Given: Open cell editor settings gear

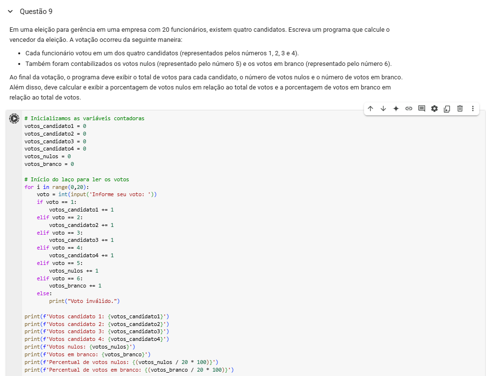Looking at the screenshot, I should click(x=434, y=109).
